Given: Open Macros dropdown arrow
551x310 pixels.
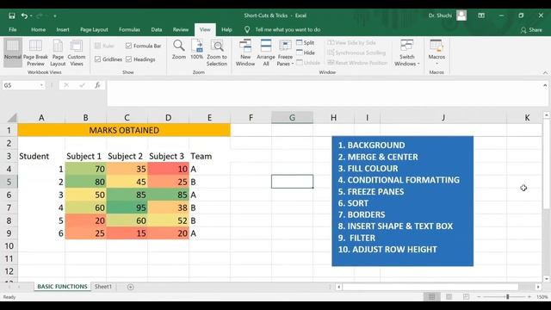Looking at the screenshot, I should [x=436, y=64].
